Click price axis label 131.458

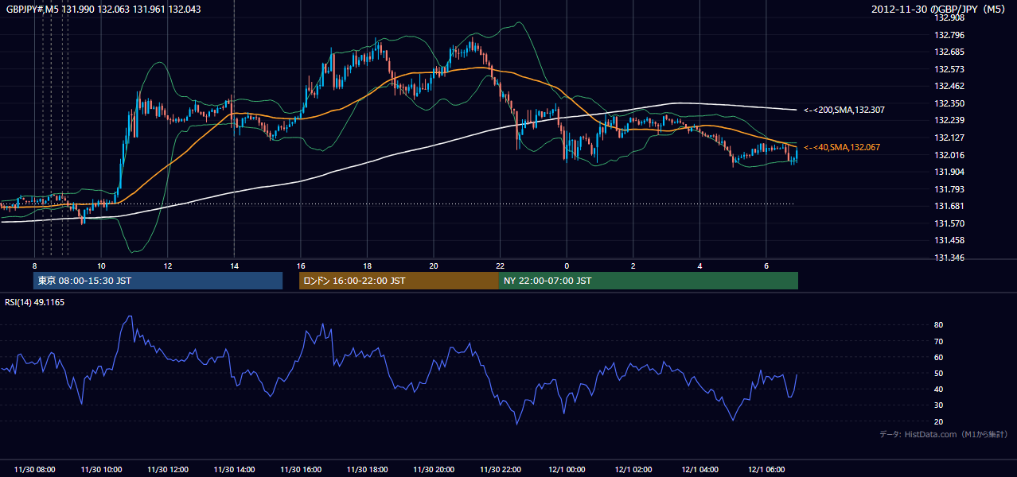(949, 240)
